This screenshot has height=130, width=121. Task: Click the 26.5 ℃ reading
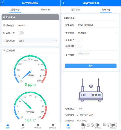pos(30,121)
